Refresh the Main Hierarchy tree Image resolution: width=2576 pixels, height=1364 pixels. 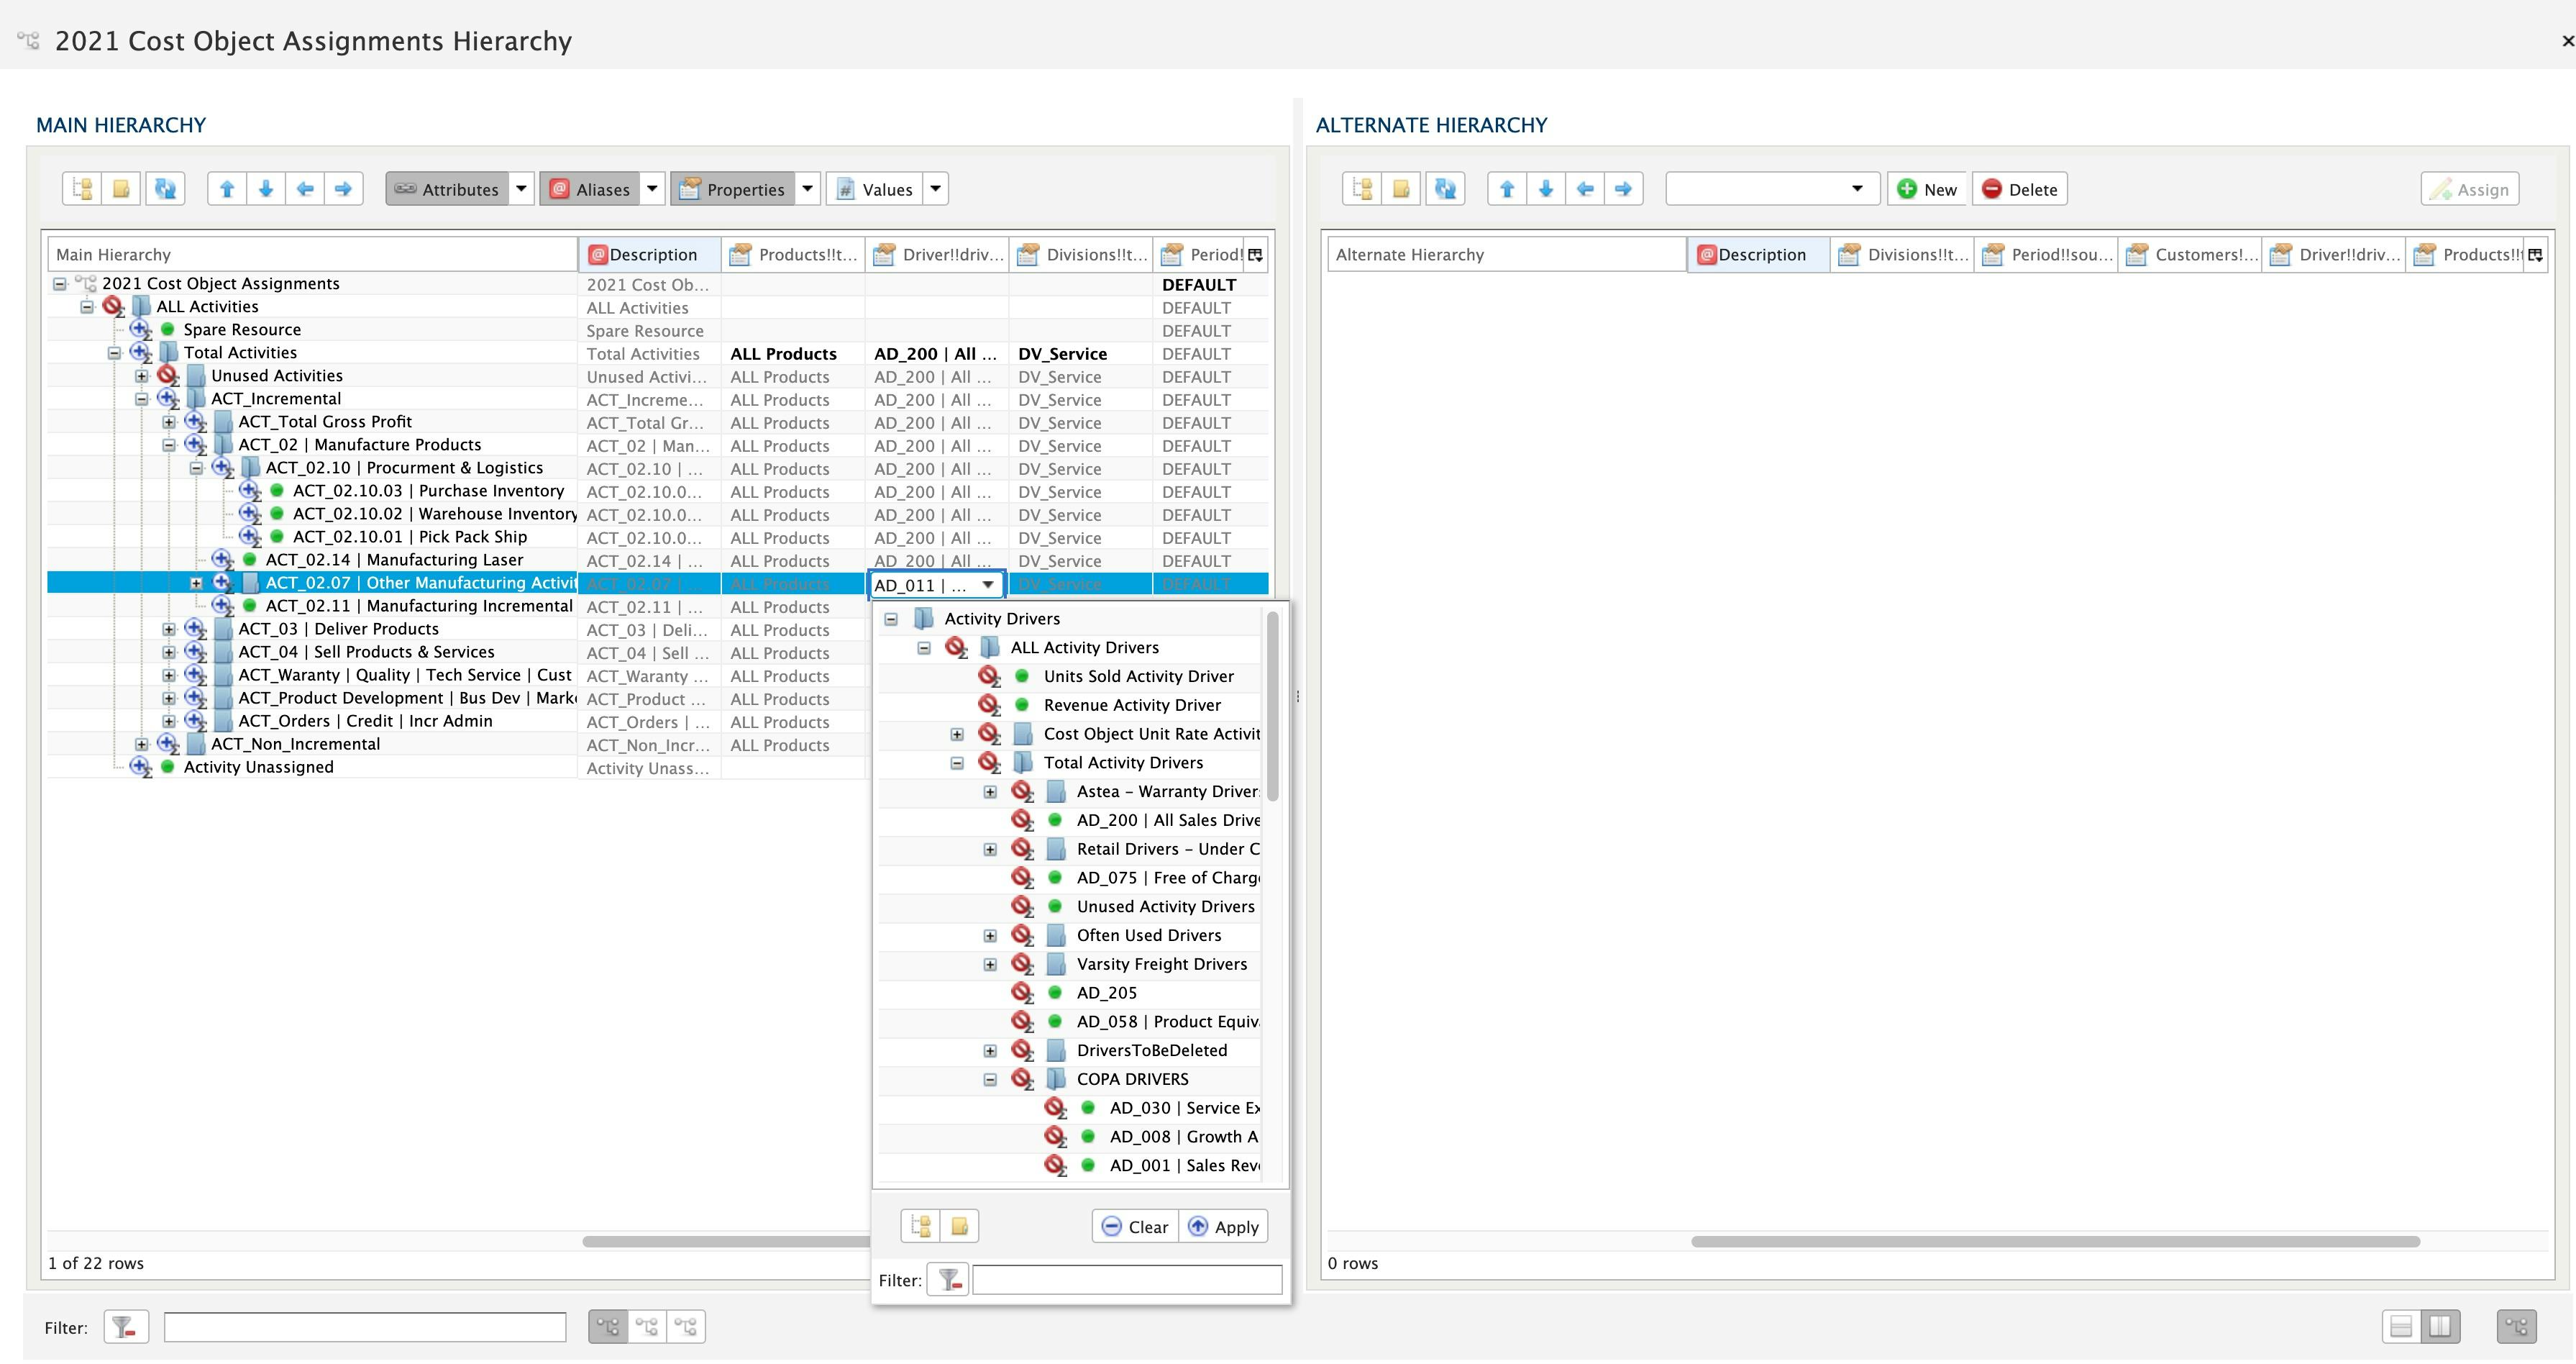[x=164, y=188]
